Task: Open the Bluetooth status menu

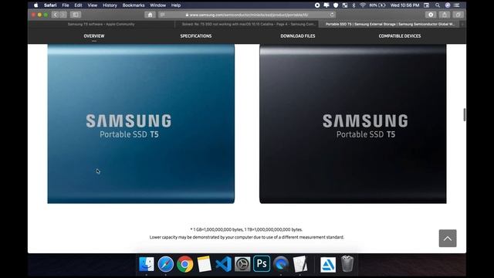Action: coord(354,5)
